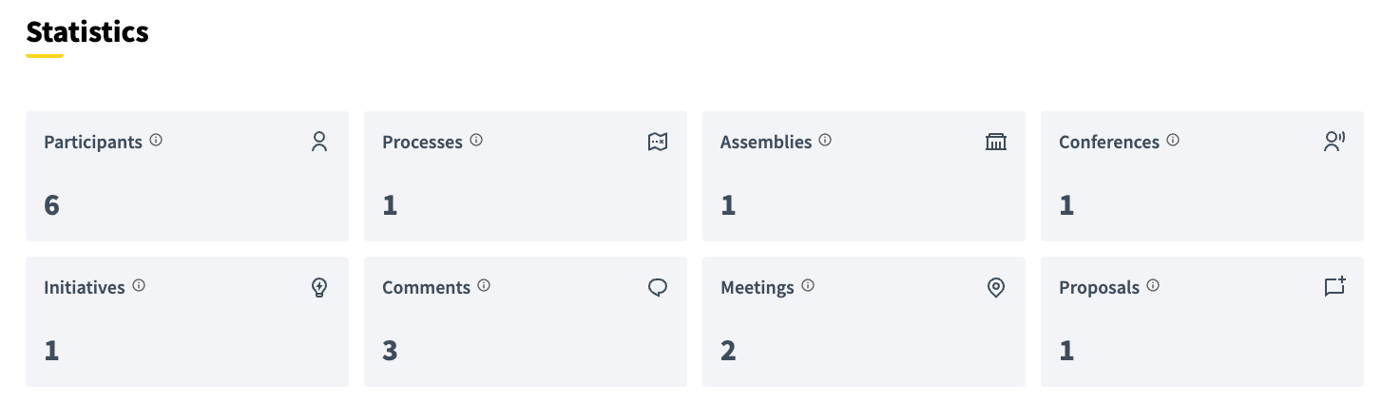Select the Meetings count of 2

pos(728,351)
